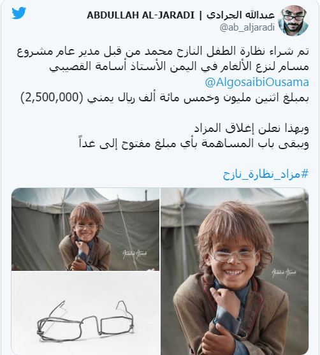
Task: Click the Twitter bird logo
Action: pos(18,13)
